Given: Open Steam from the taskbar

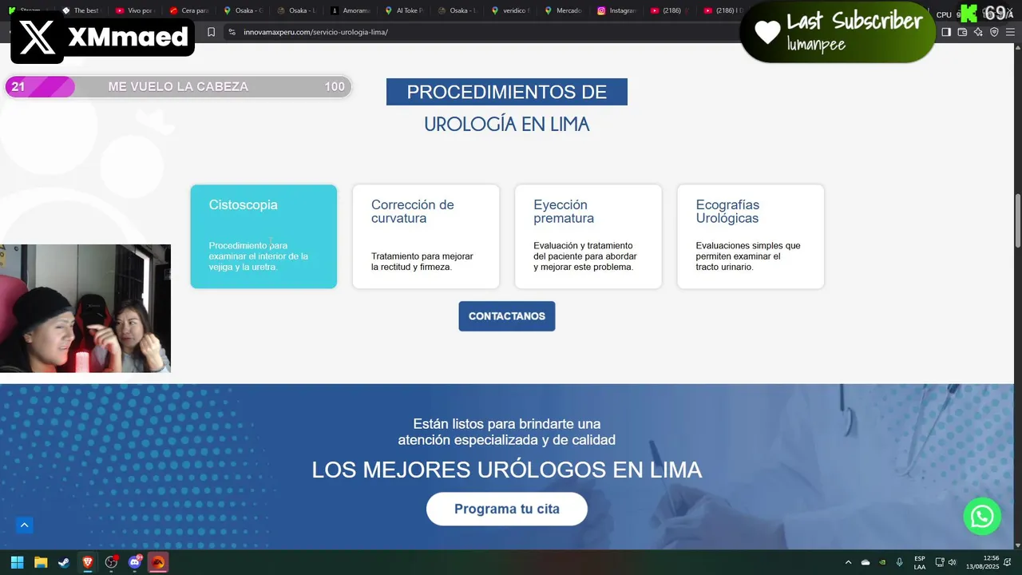Looking at the screenshot, I should pyautogui.click(x=63, y=562).
